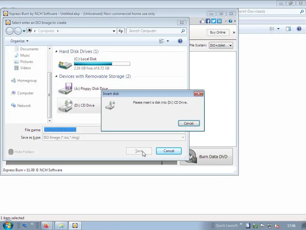Select Computer in the navigation pane
Screen dimensions: 306x230
[x=22, y=93]
